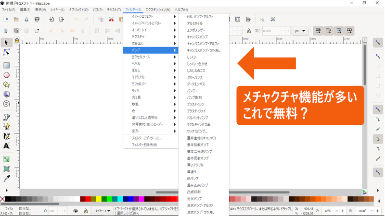Select the Node edit tool
Viewport: 385px width, 216px height.
coord(6,52)
